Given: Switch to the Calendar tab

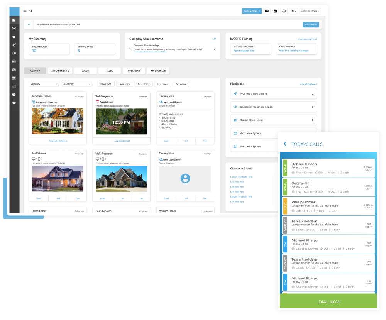Looking at the screenshot, I should pos(134,71).
